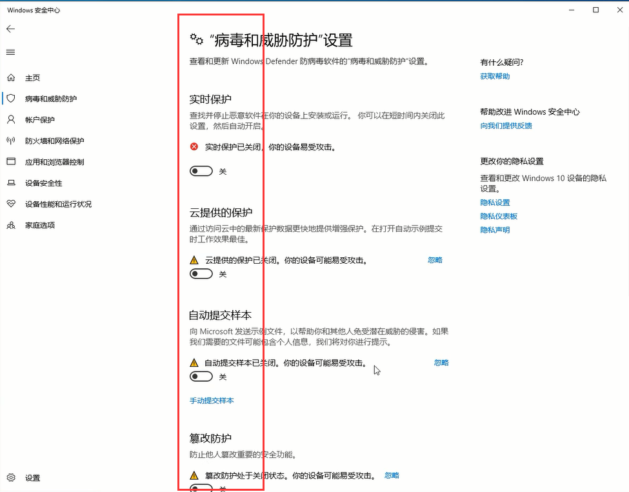Viewport: 629px width, 492px height.
Task: Open the account protection person icon
Action: tap(11, 120)
